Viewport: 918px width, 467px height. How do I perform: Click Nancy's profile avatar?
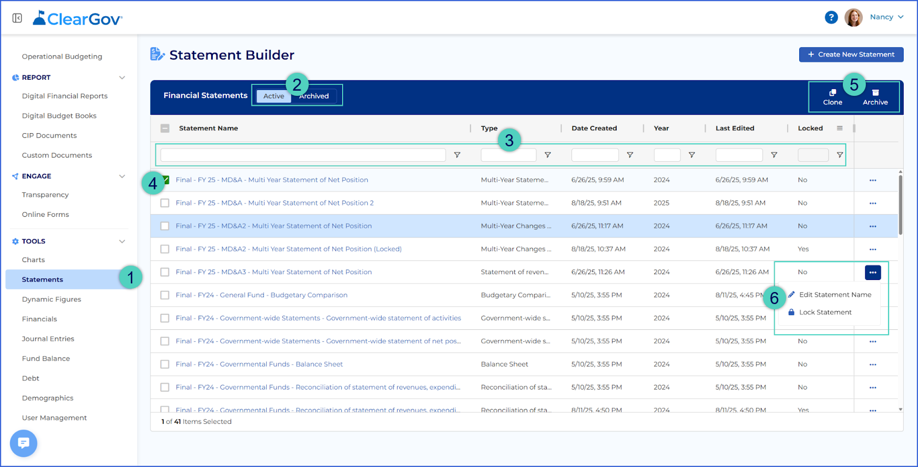point(853,17)
